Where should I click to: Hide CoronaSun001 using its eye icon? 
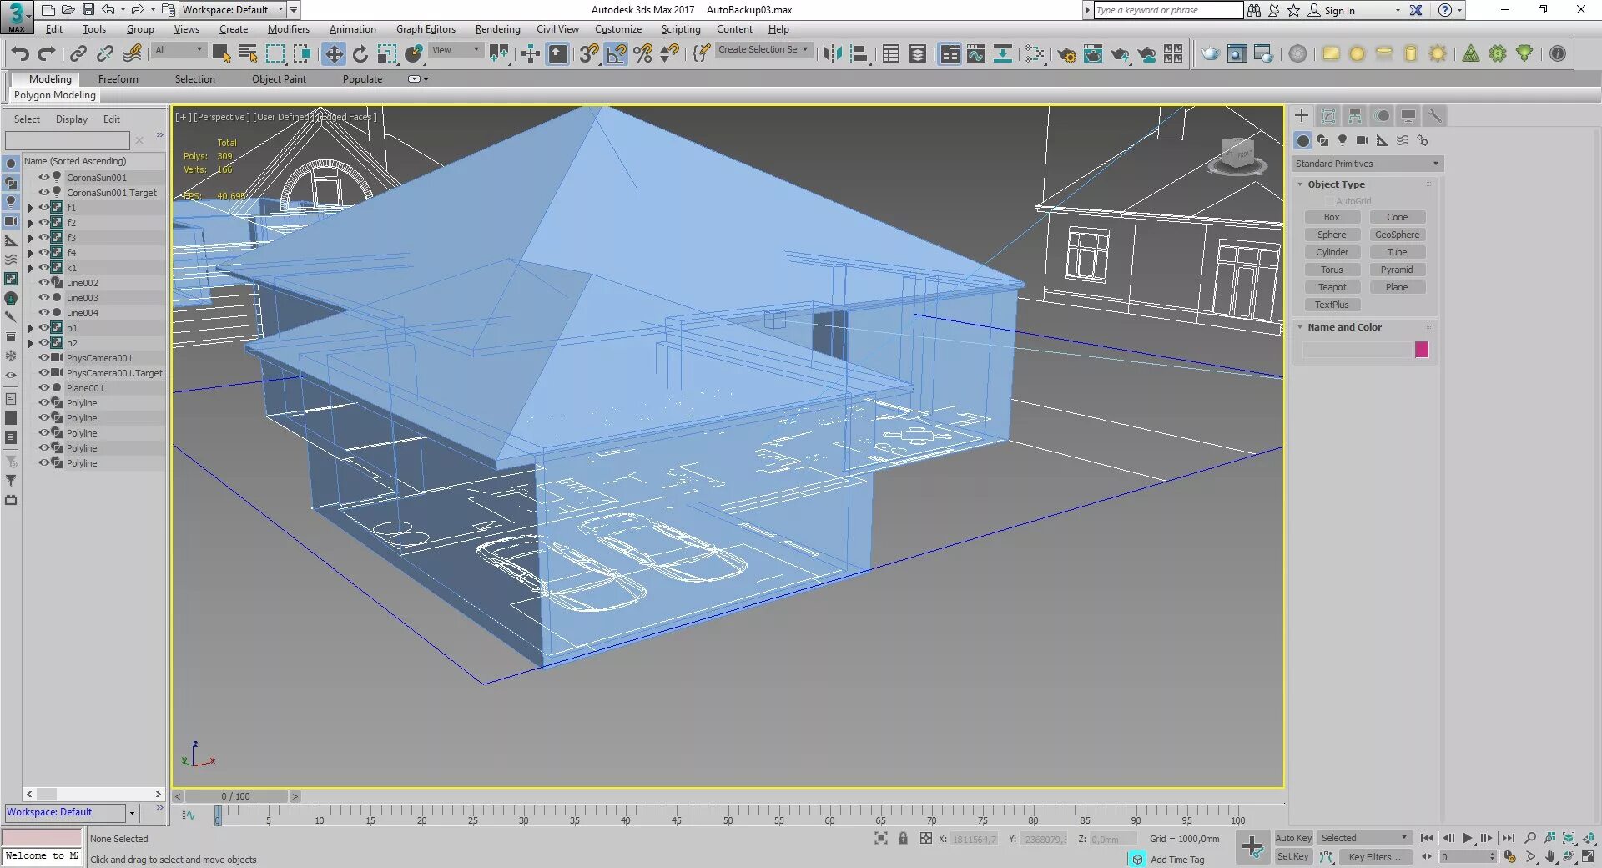tap(43, 177)
